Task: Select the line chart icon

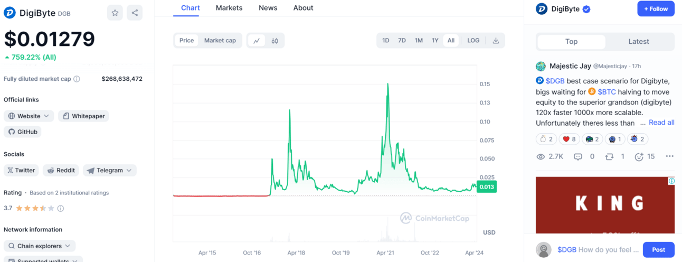Action: pos(257,41)
